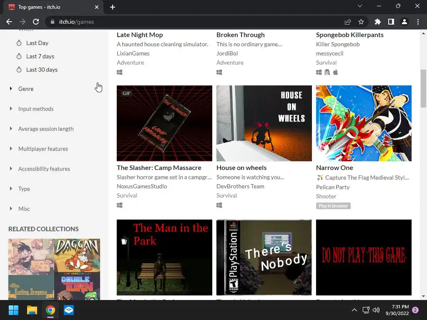Open the Narrow One archer thumbnail

[364, 123]
